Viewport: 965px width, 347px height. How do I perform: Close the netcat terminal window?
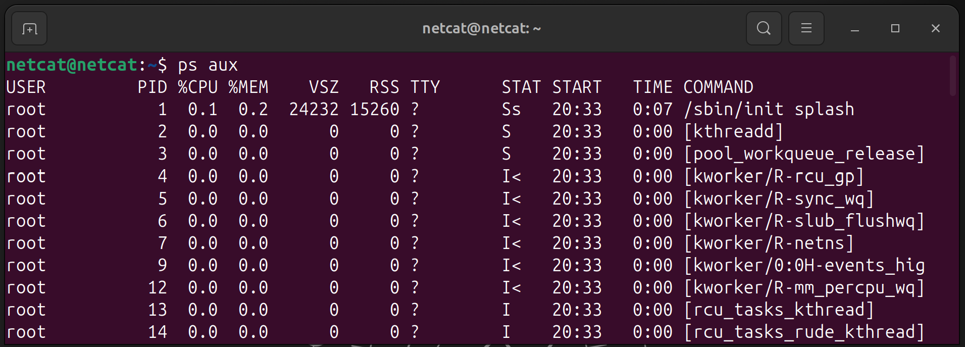[x=935, y=29]
